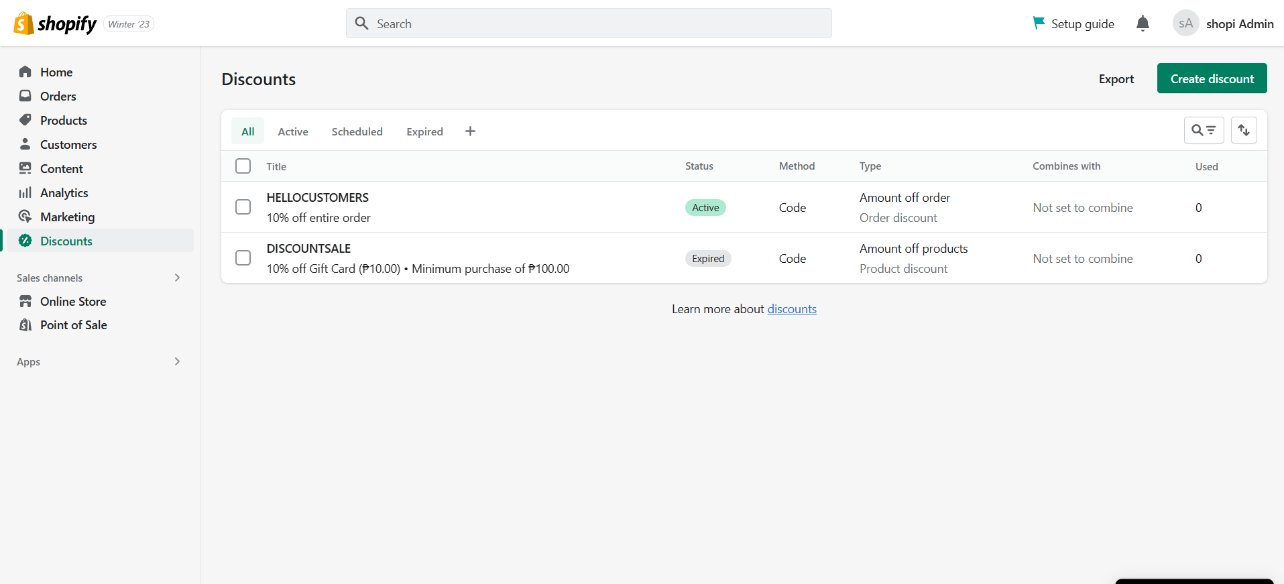Toggle the select all discounts checkbox
This screenshot has height=584, width=1284.
click(x=243, y=166)
